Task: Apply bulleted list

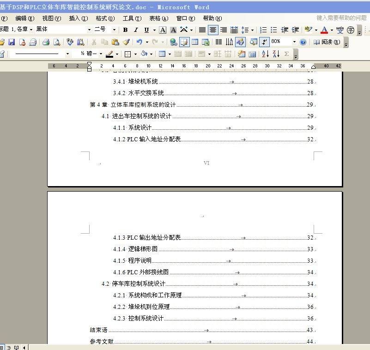Action: click(x=274, y=30)
